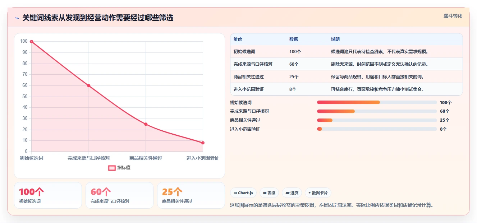This screenshot has width=477, height=223.
Task: Click the description starting 再结合库存
Action: point(377,89)
